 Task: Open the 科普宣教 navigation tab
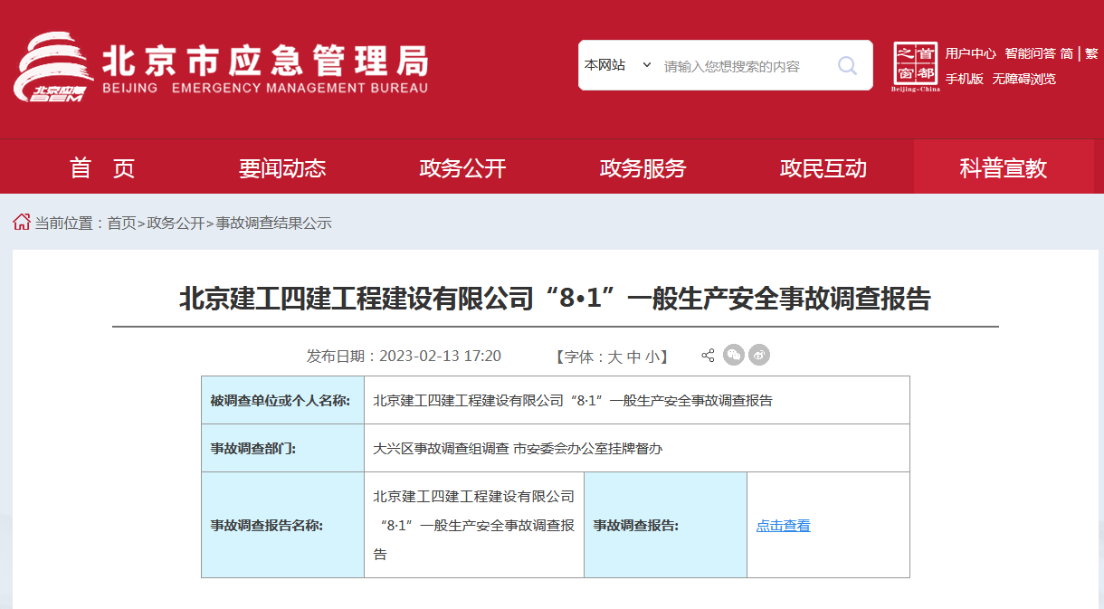click(x=1004, y=167)
